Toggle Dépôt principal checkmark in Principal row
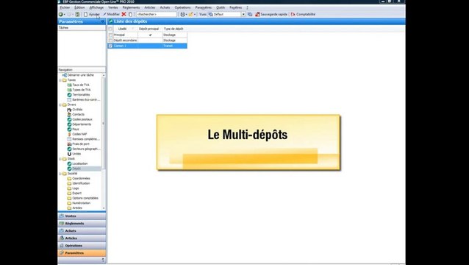The height and width of the screenshot is (265, 469). [150, 35]
